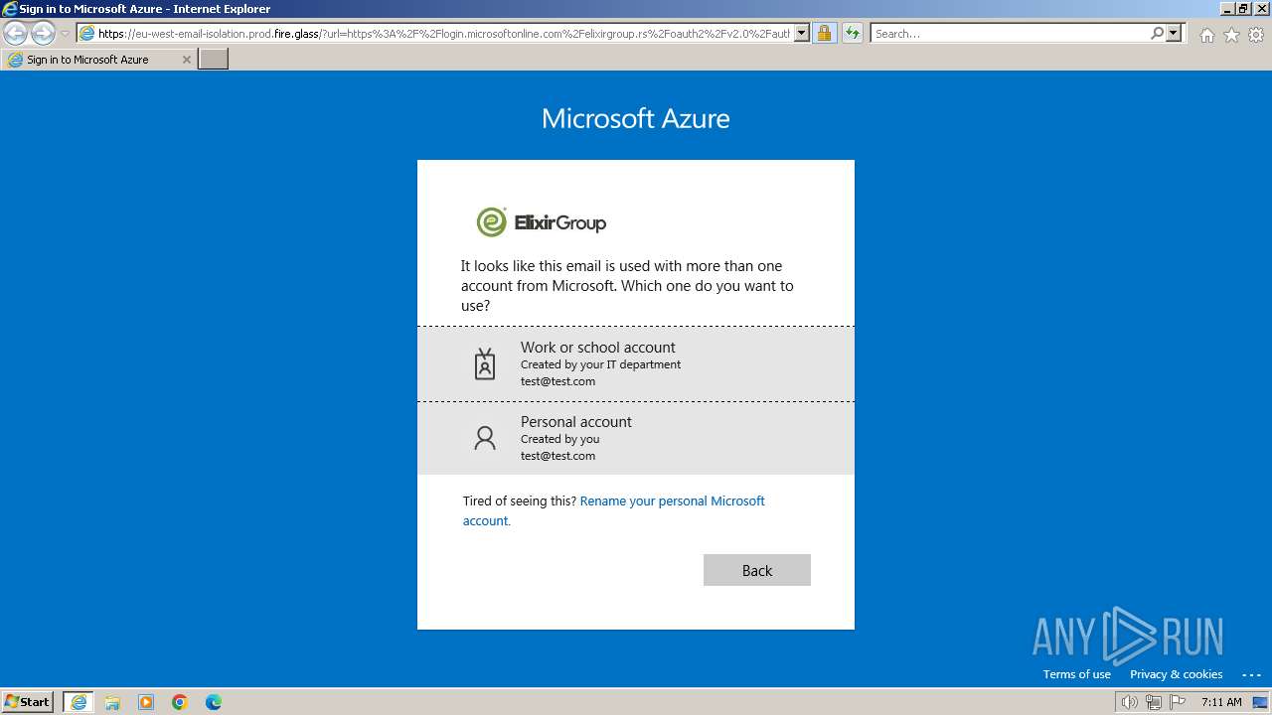This screenshot has height=715, width=1272.
Task: Close the Sign in to Microsoft Azure tab
Action: click(186, 60)
